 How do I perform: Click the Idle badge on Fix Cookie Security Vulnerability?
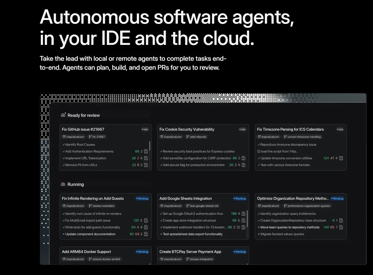point(243,129)
